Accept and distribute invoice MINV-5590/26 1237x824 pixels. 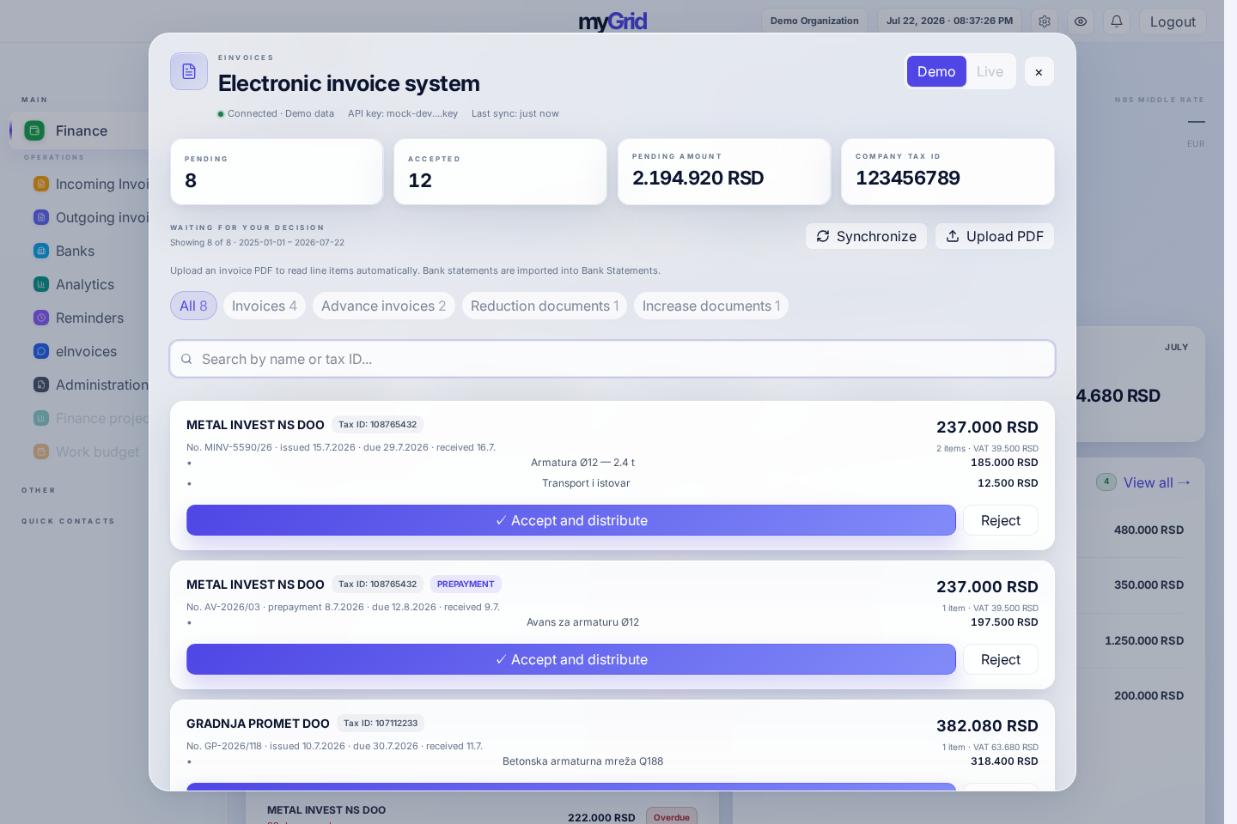(x=571, y=520)
